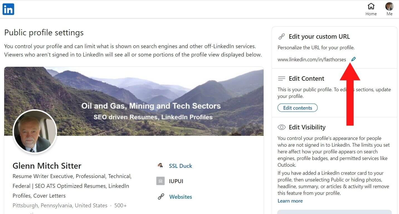Screen dimensions: 399x214
Task: Click the chain icon beside Websites
Action: tap(160, 196)
